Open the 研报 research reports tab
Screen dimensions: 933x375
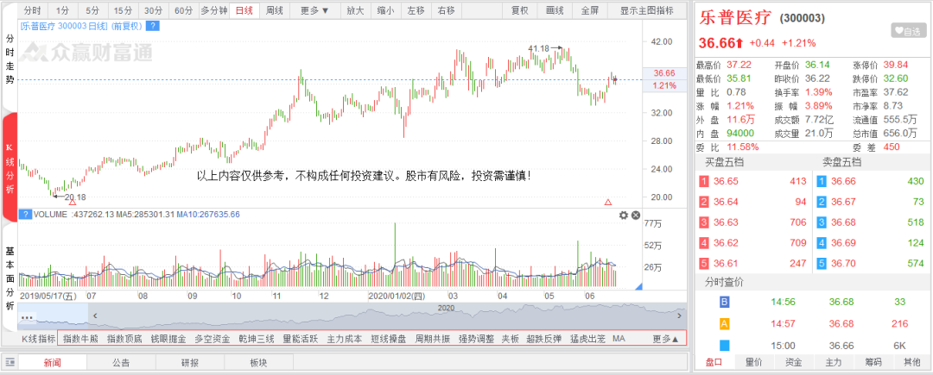click(x=190, y=363)
